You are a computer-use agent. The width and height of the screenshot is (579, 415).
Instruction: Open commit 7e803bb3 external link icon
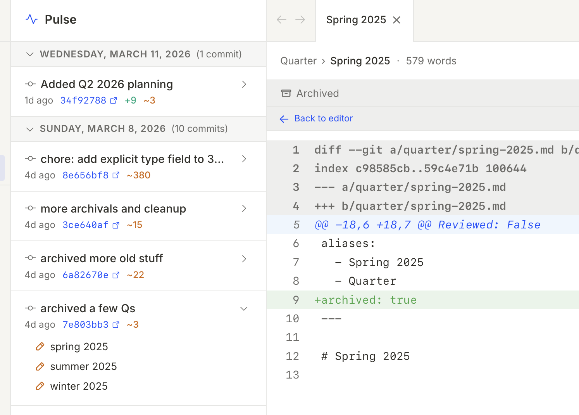click(x=116, y=325)
